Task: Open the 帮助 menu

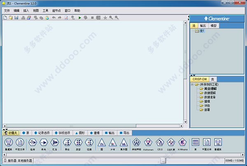Action: click(x=77, y=11)
